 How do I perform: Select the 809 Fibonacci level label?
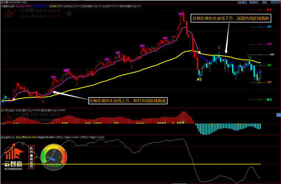(x=269, y=27)
